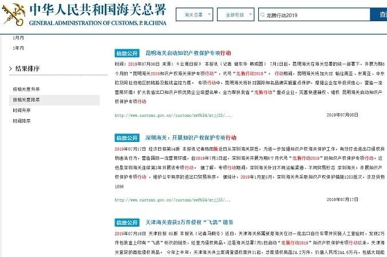Open the 海关总署 dropdown
Screen dimensions: 387x257
[195, 14]
